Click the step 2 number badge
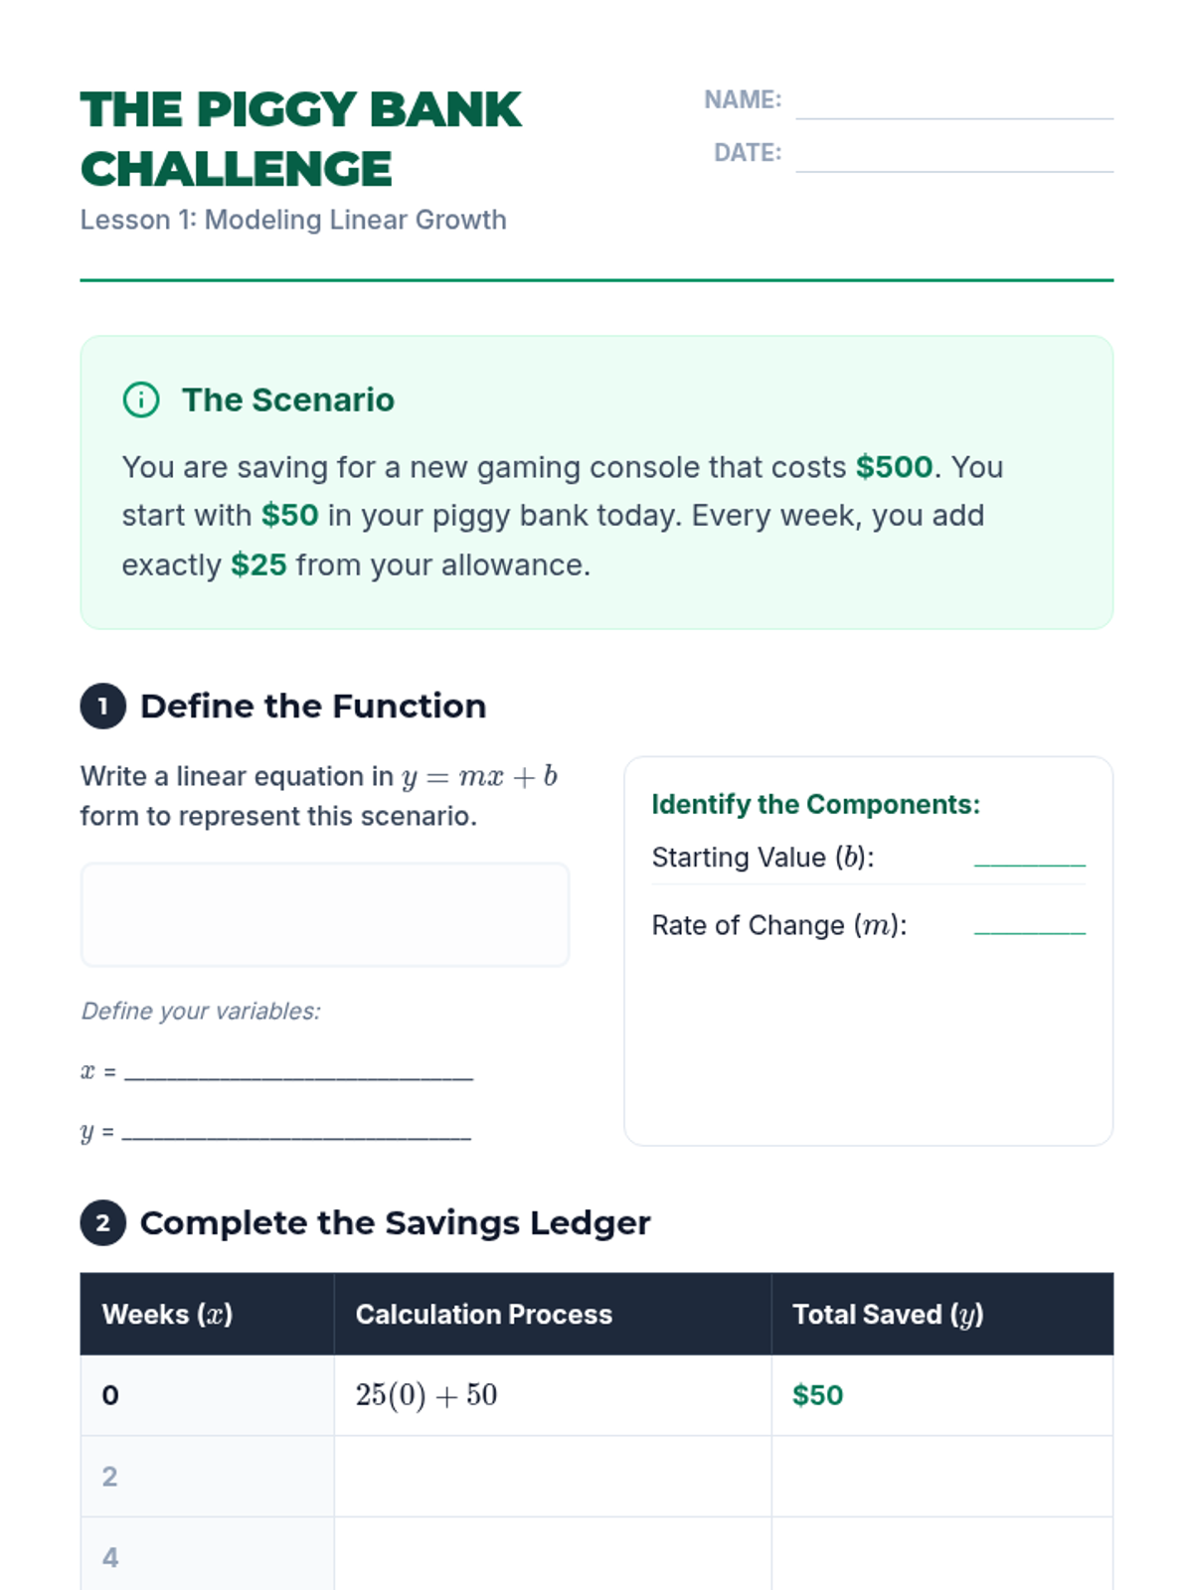1193x1590 pixels. [103, 1223]
